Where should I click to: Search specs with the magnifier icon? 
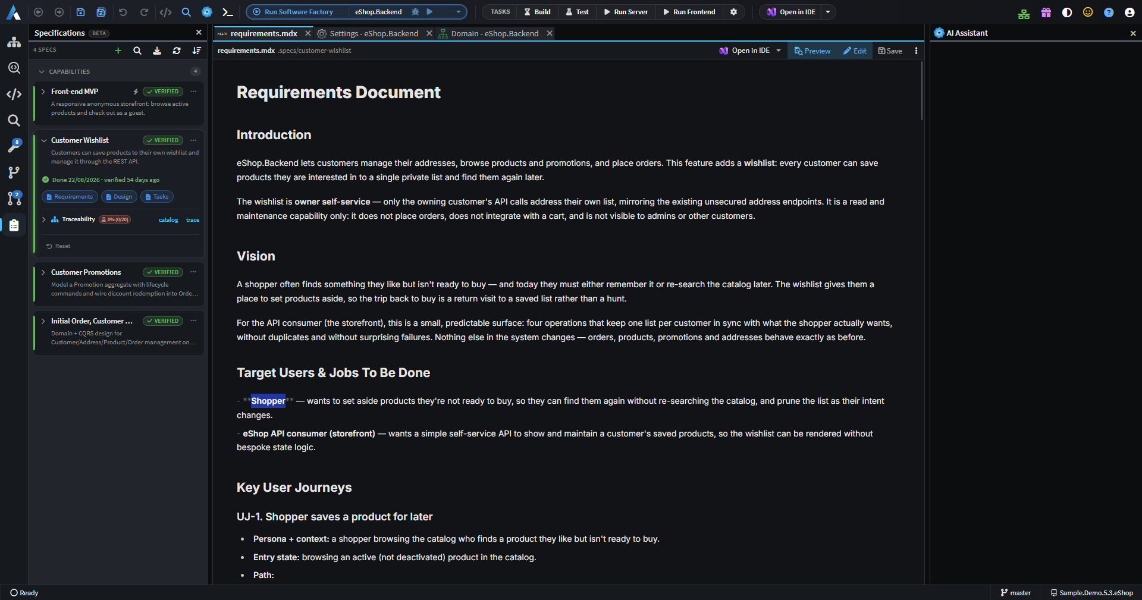tap(137, 51)
